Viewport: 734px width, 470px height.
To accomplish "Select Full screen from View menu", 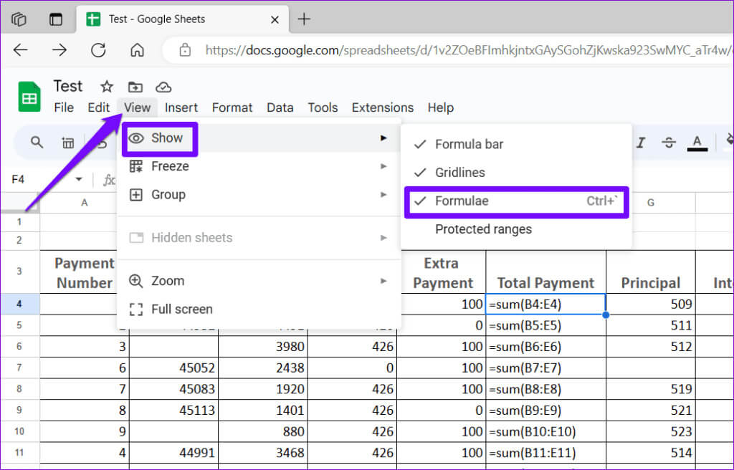I will pos(181,310).
